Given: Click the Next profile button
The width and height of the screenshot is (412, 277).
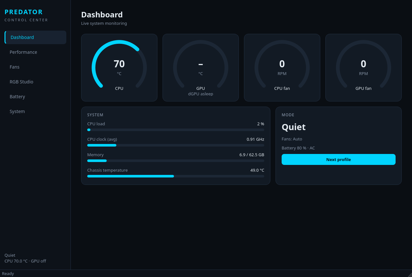Looking at the screenshot, I should pos(339,159).
